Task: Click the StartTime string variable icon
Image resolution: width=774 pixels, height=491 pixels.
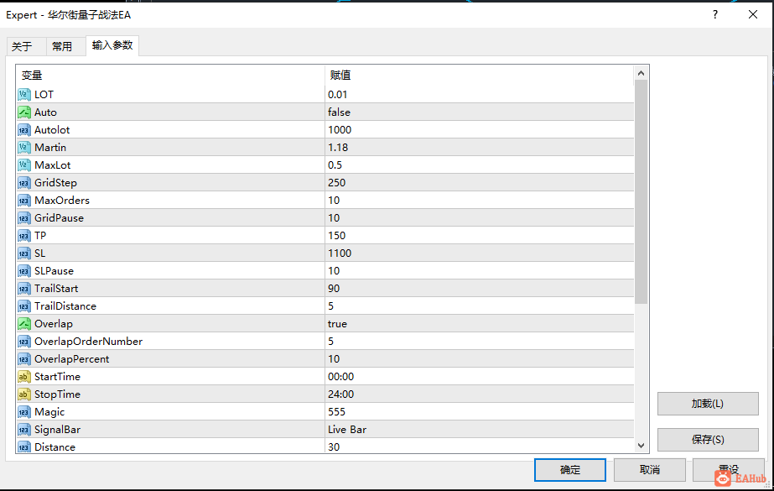Action: pos(23,376)
